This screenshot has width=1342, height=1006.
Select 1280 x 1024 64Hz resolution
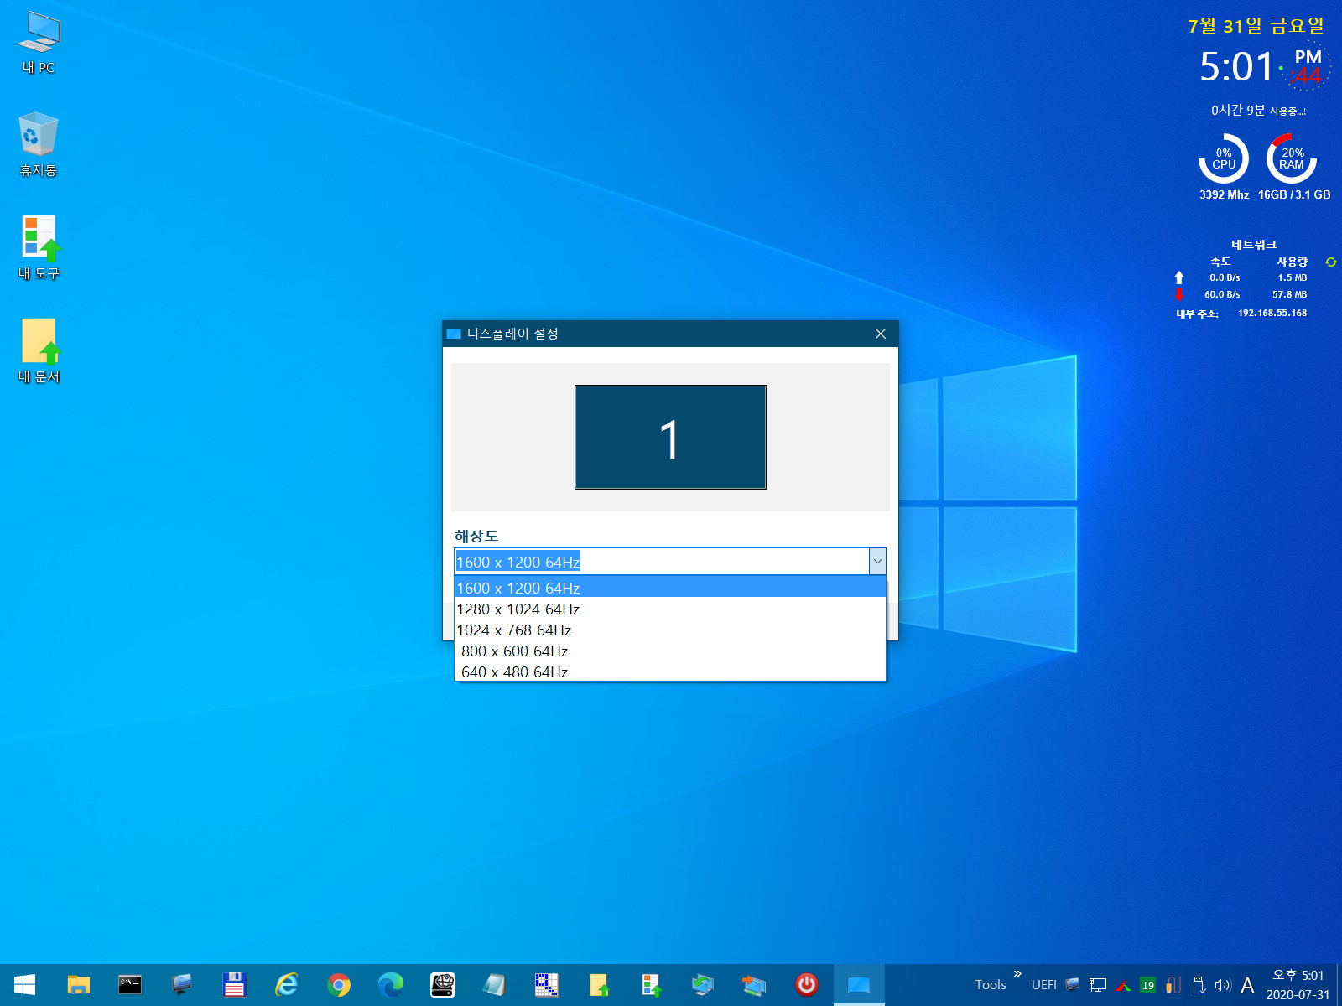click(x=670, y=609)
